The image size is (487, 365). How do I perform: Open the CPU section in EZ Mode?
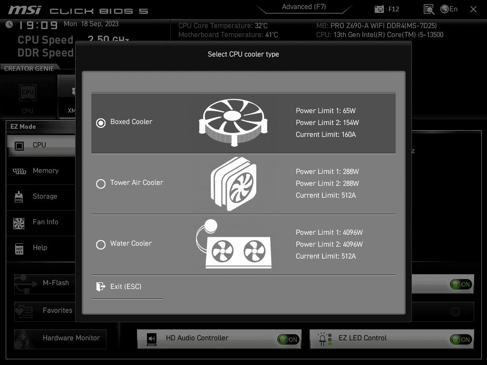(x=41, y=145)
